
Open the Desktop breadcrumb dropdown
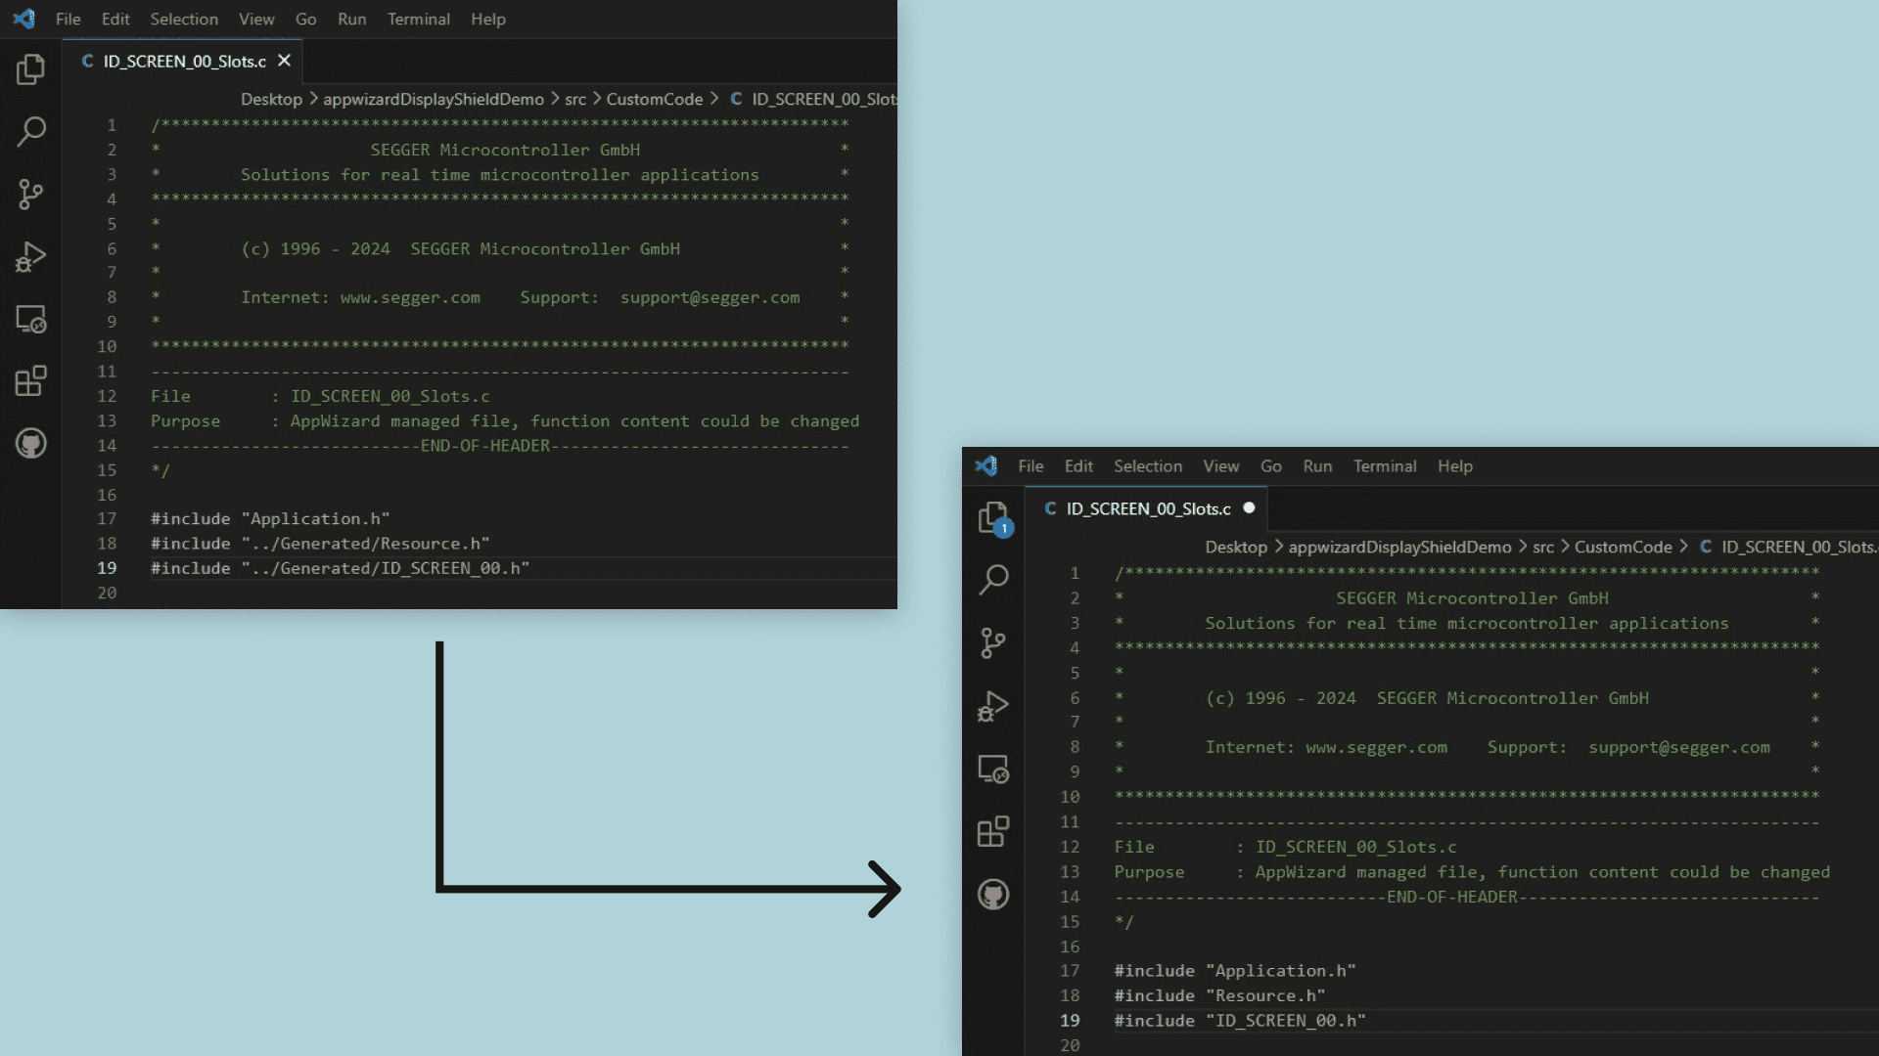271,99
